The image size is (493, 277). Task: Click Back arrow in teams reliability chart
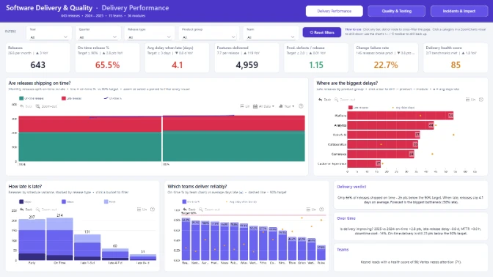(189, 210)
